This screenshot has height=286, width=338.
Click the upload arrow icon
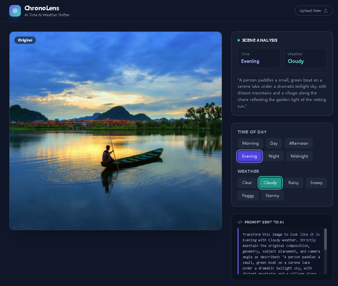click(x=326, y=11)
